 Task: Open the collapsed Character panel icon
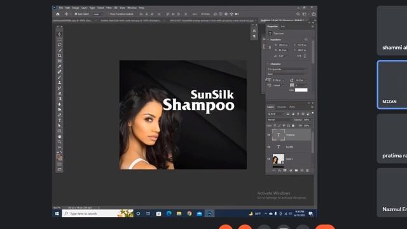[254, 31]
